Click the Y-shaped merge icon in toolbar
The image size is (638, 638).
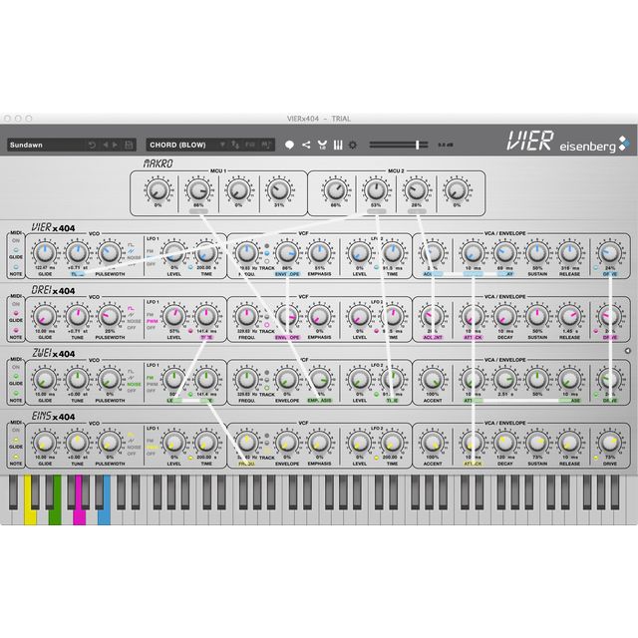pyautogui.click(x=322, y=145)
